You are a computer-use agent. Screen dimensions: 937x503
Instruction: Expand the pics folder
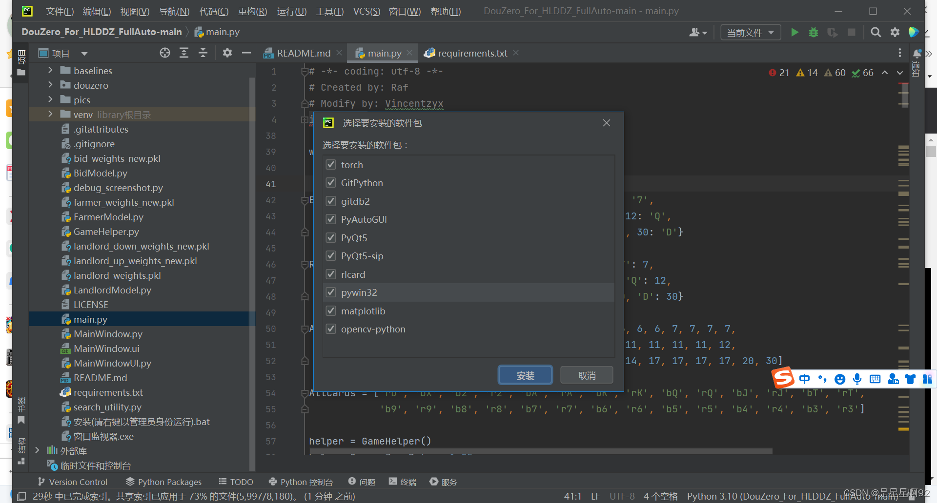(50, 99)
